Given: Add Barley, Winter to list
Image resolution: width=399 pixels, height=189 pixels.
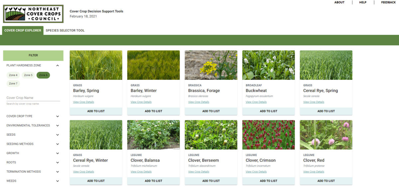Looking at the screenshot, I should click(x=154, y=111).
